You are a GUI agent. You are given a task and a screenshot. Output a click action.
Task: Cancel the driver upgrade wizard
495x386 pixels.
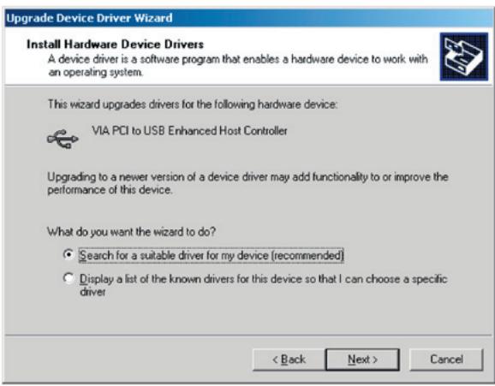[x=446, y=359]
